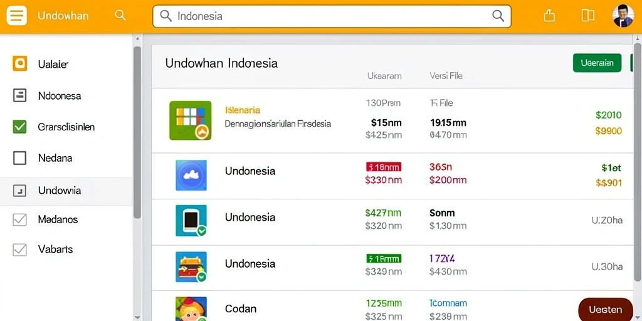Click the $200mm value
642x321 pixels.
(448, 180)
